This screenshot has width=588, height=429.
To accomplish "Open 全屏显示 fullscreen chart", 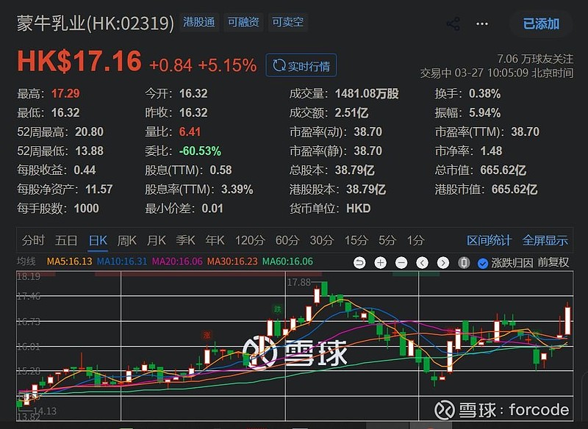I will coord(545,240).
